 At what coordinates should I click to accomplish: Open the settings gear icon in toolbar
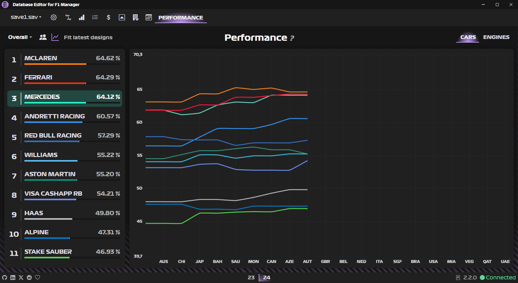54,17
